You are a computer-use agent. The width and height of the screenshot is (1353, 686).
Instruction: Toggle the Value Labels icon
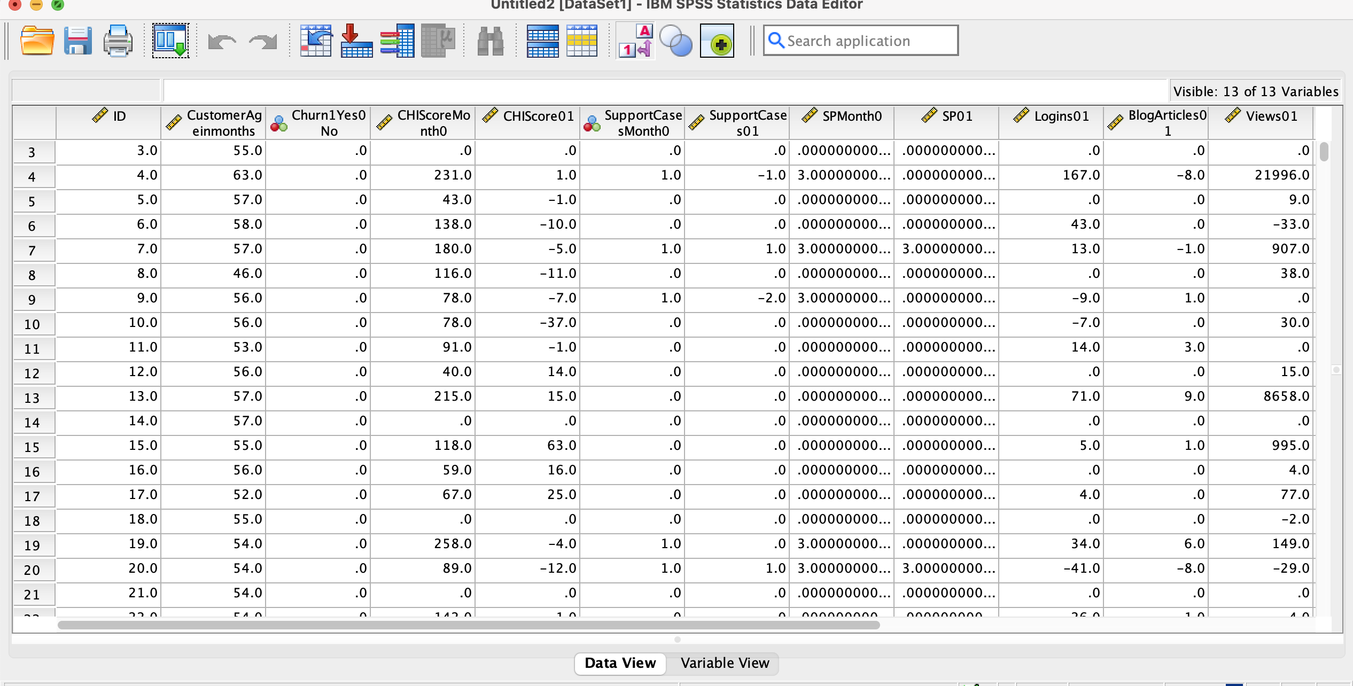point(635,41)
